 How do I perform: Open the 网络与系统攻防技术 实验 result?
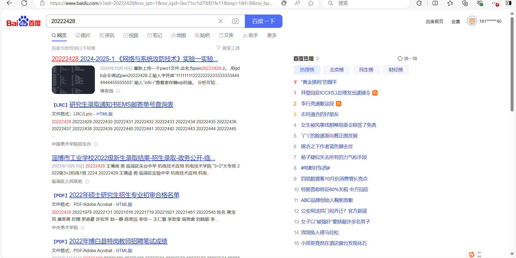coord(135,59)
